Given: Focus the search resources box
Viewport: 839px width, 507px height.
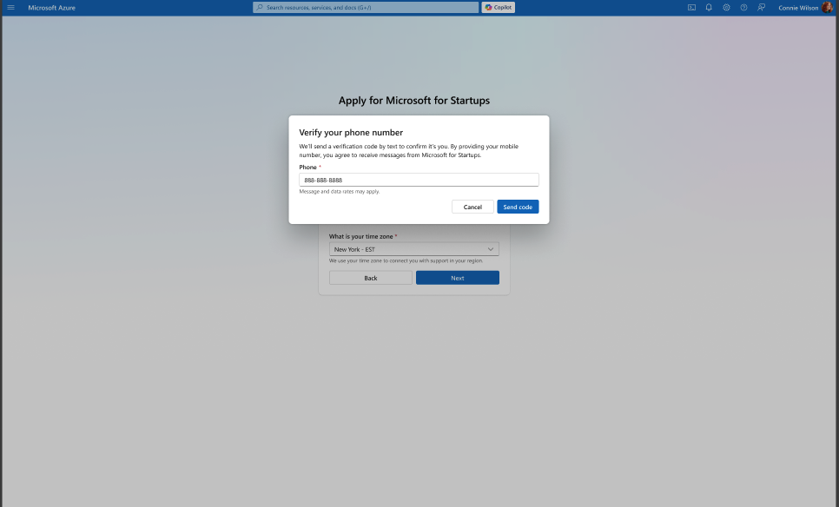Looking at the screenshot, I should click(x=366, y=8).
